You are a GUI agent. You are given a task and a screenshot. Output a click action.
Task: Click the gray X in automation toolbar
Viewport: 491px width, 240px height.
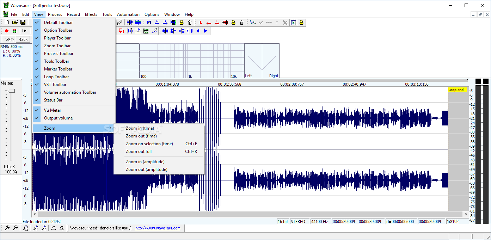tap(285, 22)
